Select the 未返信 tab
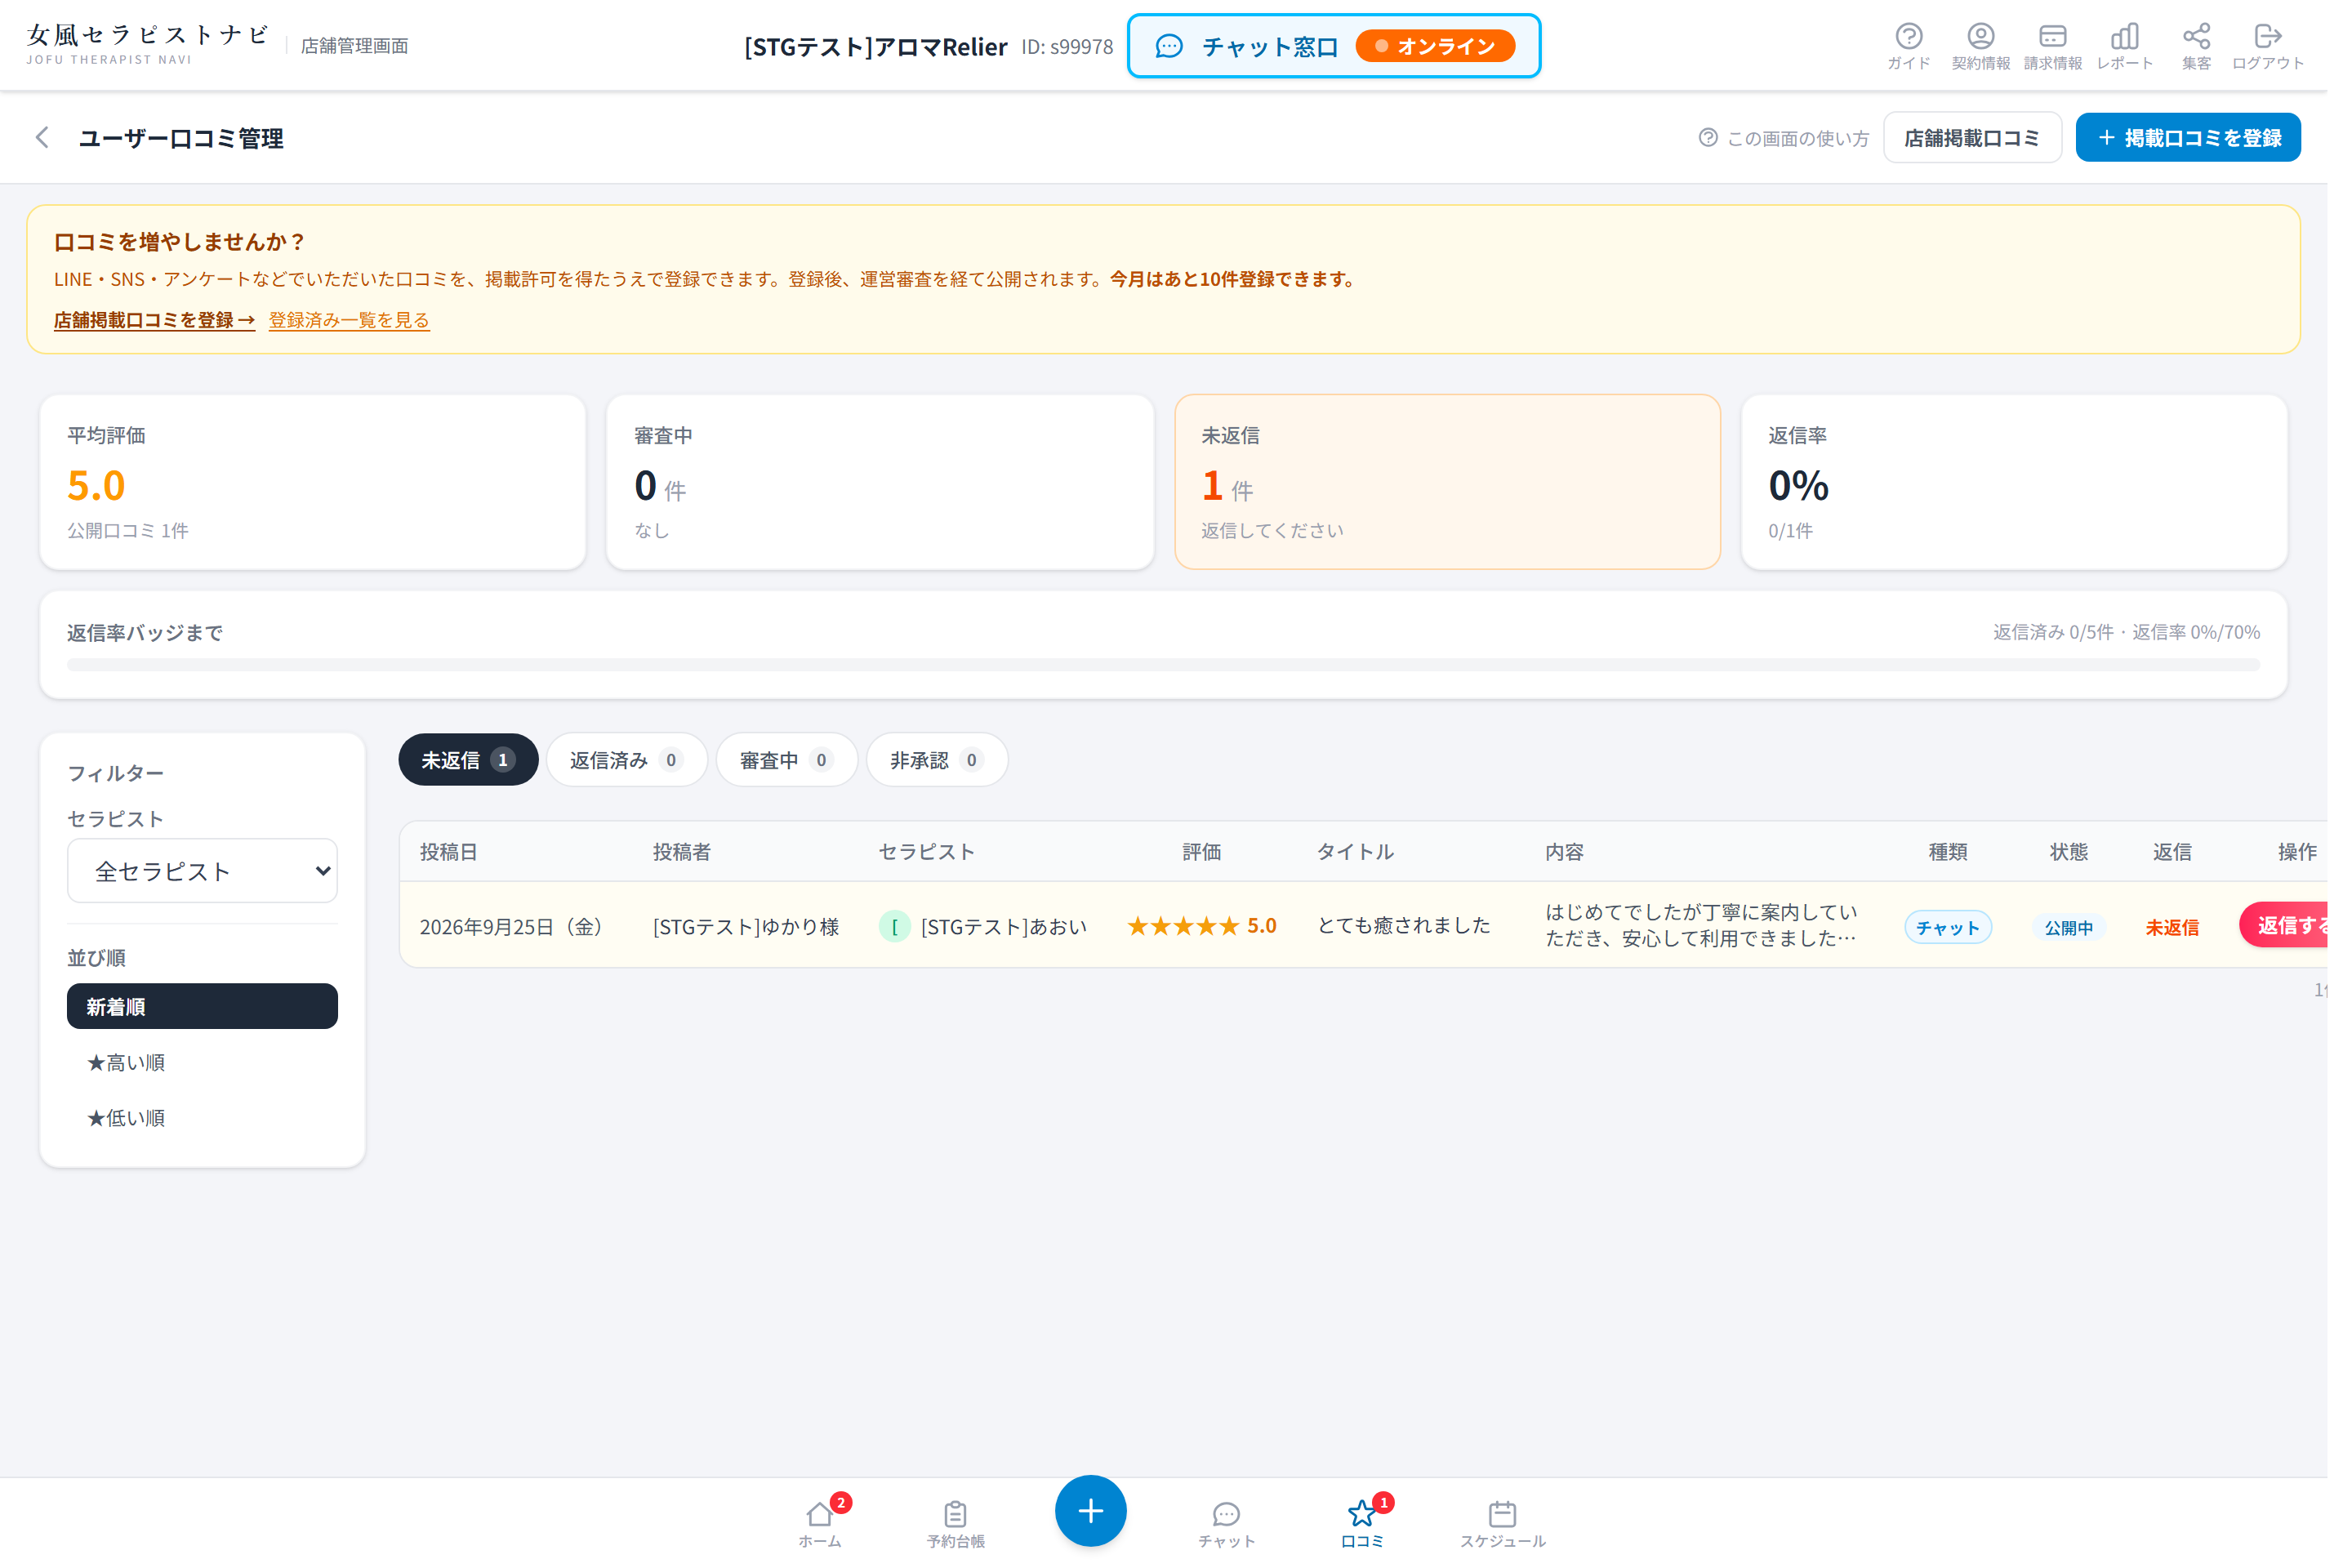Screen dimensions: 2352x1568 point(473,768)
